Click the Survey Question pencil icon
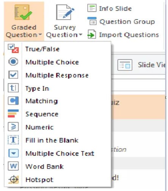 tap(65, 12)
